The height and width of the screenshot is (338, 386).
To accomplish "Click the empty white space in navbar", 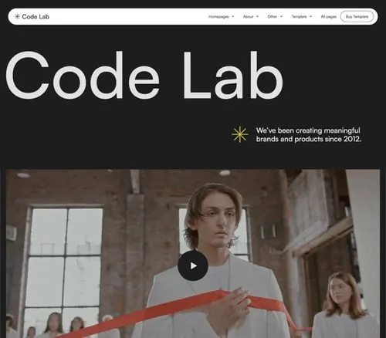I will [x=129, y=17].
